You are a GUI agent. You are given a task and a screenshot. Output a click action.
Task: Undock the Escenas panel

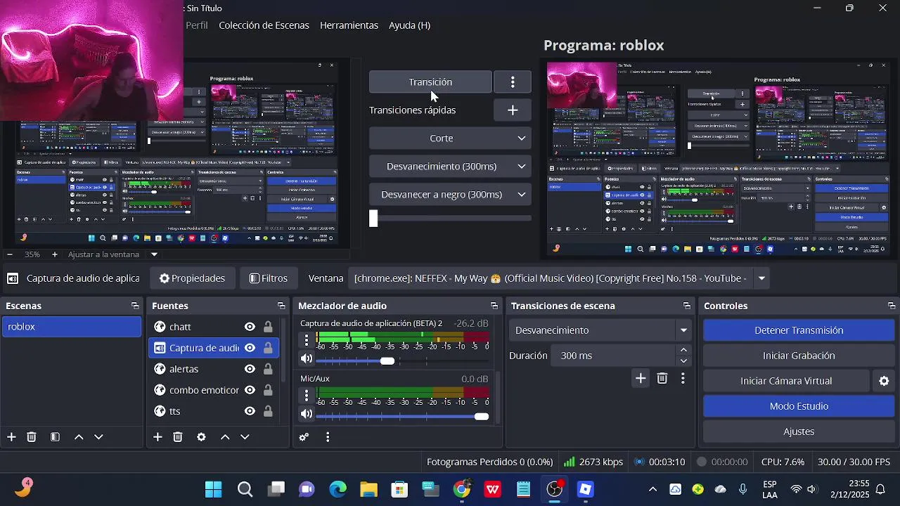135,306
